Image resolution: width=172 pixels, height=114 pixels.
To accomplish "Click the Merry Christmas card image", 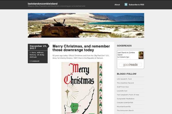I will pos(82,88).
